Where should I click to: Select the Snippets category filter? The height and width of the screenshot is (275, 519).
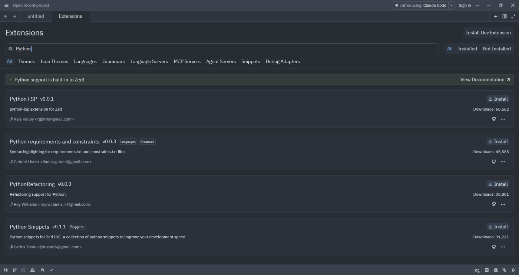click(x=251, y=61)
